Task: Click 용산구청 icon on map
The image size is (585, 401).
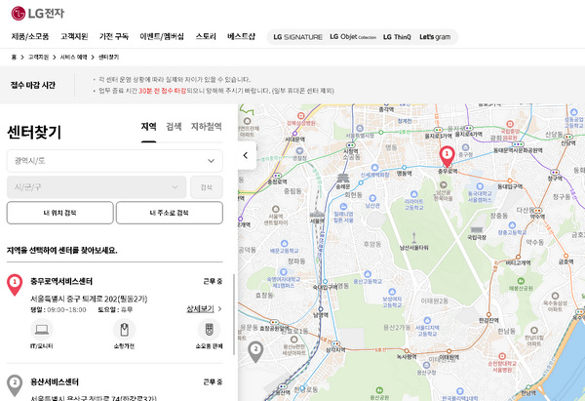Action: (x=426, y=365)
